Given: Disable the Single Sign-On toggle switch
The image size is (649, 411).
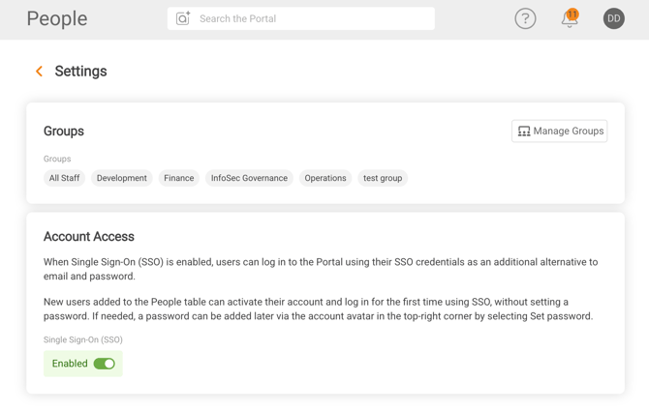Looking at the screenshot, I should [x=105, y=364].
